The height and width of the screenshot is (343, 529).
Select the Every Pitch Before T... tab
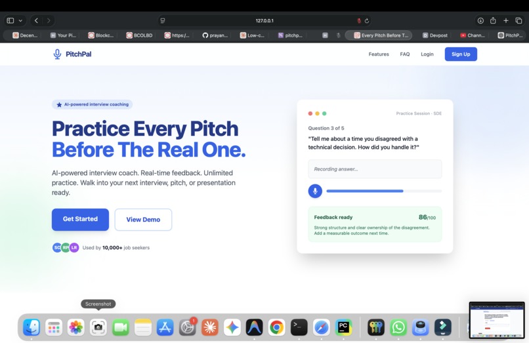pos(378,35)
